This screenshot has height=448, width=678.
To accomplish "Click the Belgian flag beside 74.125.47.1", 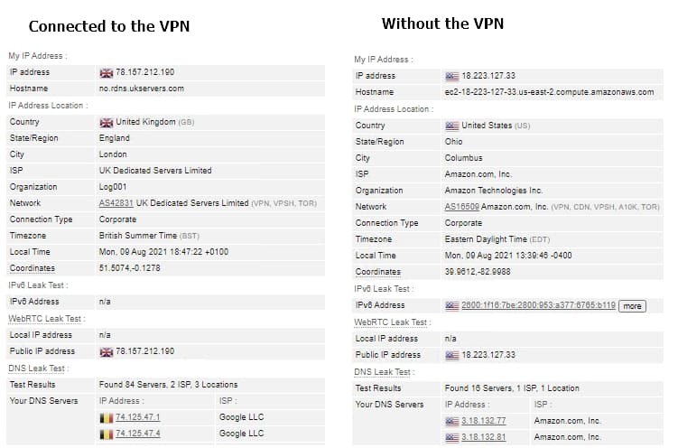I will pyautogui.click(x=106, y=417).
